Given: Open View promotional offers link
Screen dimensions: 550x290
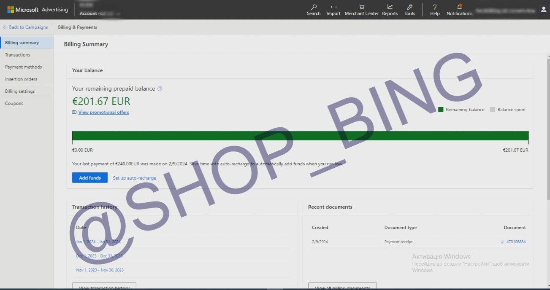Looking at the screenshot, I should point(103,112).
